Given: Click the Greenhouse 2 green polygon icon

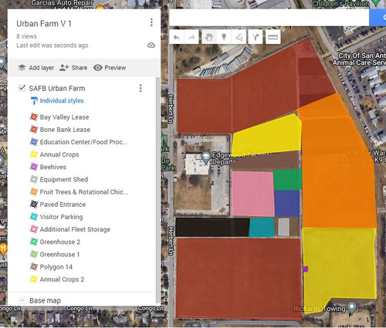Looking at the screenshot, I should coord(34,242).
